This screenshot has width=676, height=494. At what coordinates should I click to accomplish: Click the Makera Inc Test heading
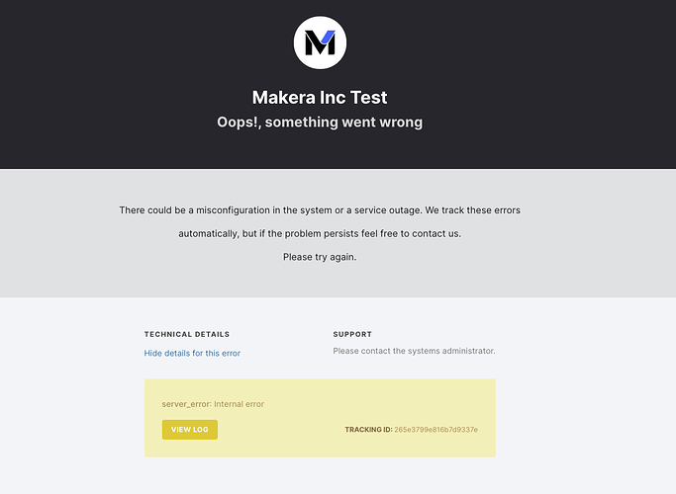320,98
